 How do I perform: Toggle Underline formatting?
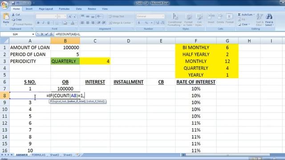click(49, 23)
